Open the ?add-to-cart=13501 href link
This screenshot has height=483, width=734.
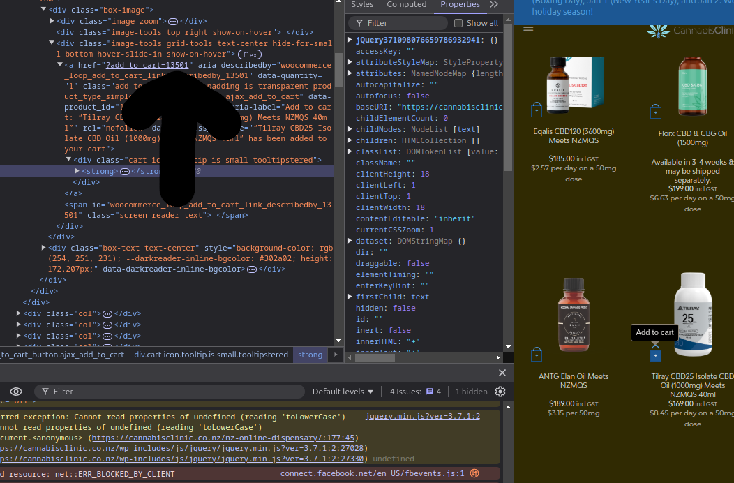pos(147,65)
